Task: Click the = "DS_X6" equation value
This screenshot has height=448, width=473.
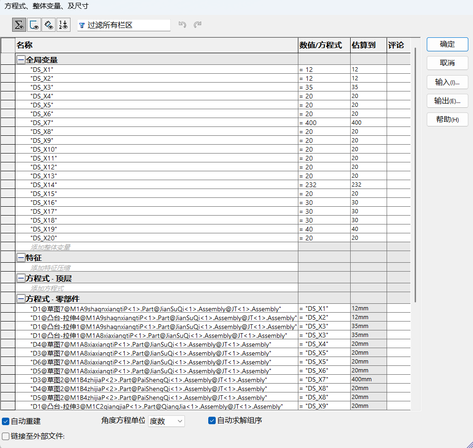Action: (324, 371)
